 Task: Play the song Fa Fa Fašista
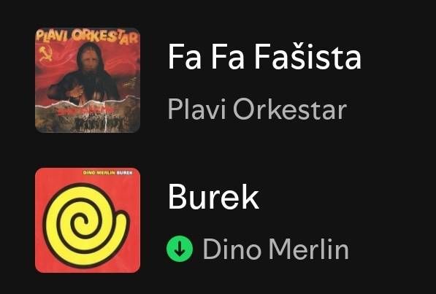click(x=264, y=57)
